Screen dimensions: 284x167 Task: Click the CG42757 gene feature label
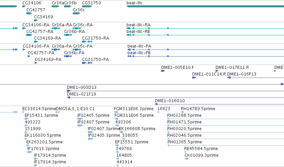coord(36,10)
